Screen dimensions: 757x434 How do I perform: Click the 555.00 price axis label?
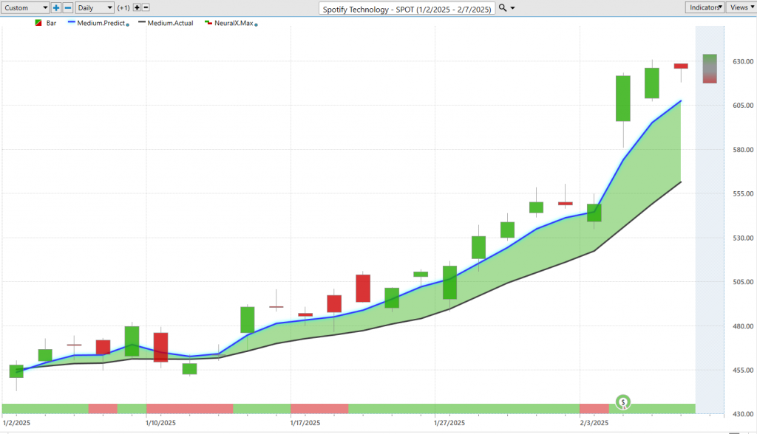pos(743,193)
